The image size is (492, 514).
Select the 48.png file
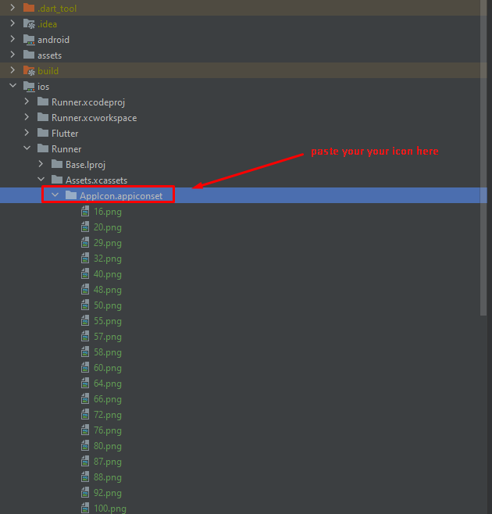coord(108,289)
